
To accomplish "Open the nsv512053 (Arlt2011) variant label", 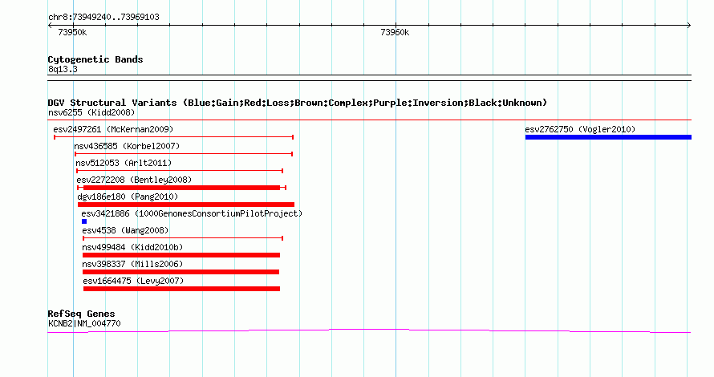I will [124, 163].
